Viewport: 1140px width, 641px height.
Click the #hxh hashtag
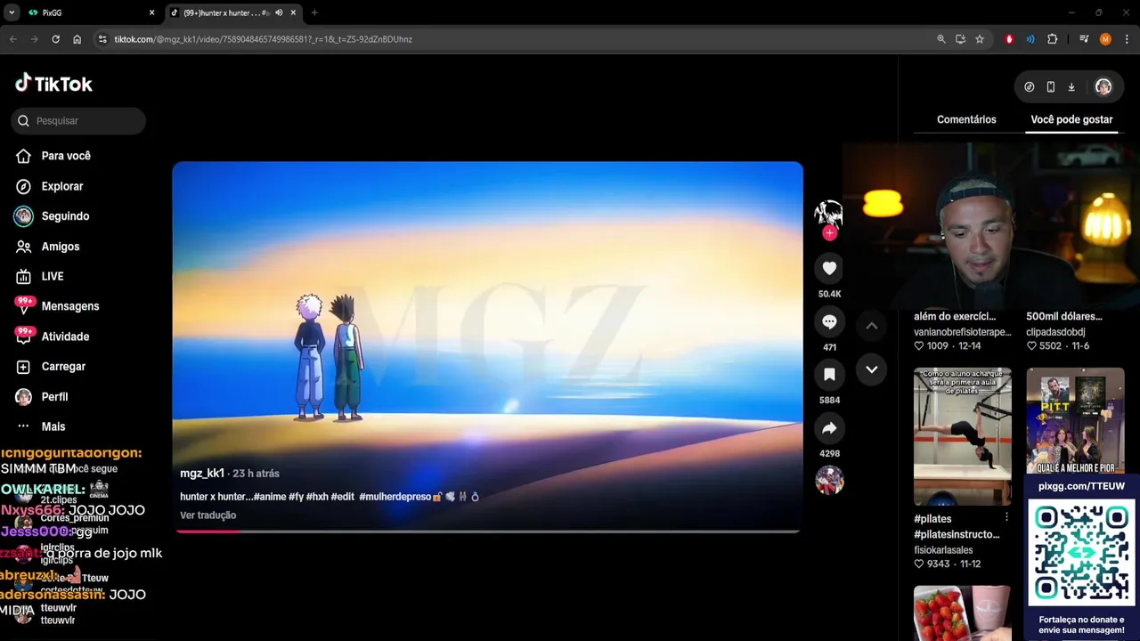point(317,497)
